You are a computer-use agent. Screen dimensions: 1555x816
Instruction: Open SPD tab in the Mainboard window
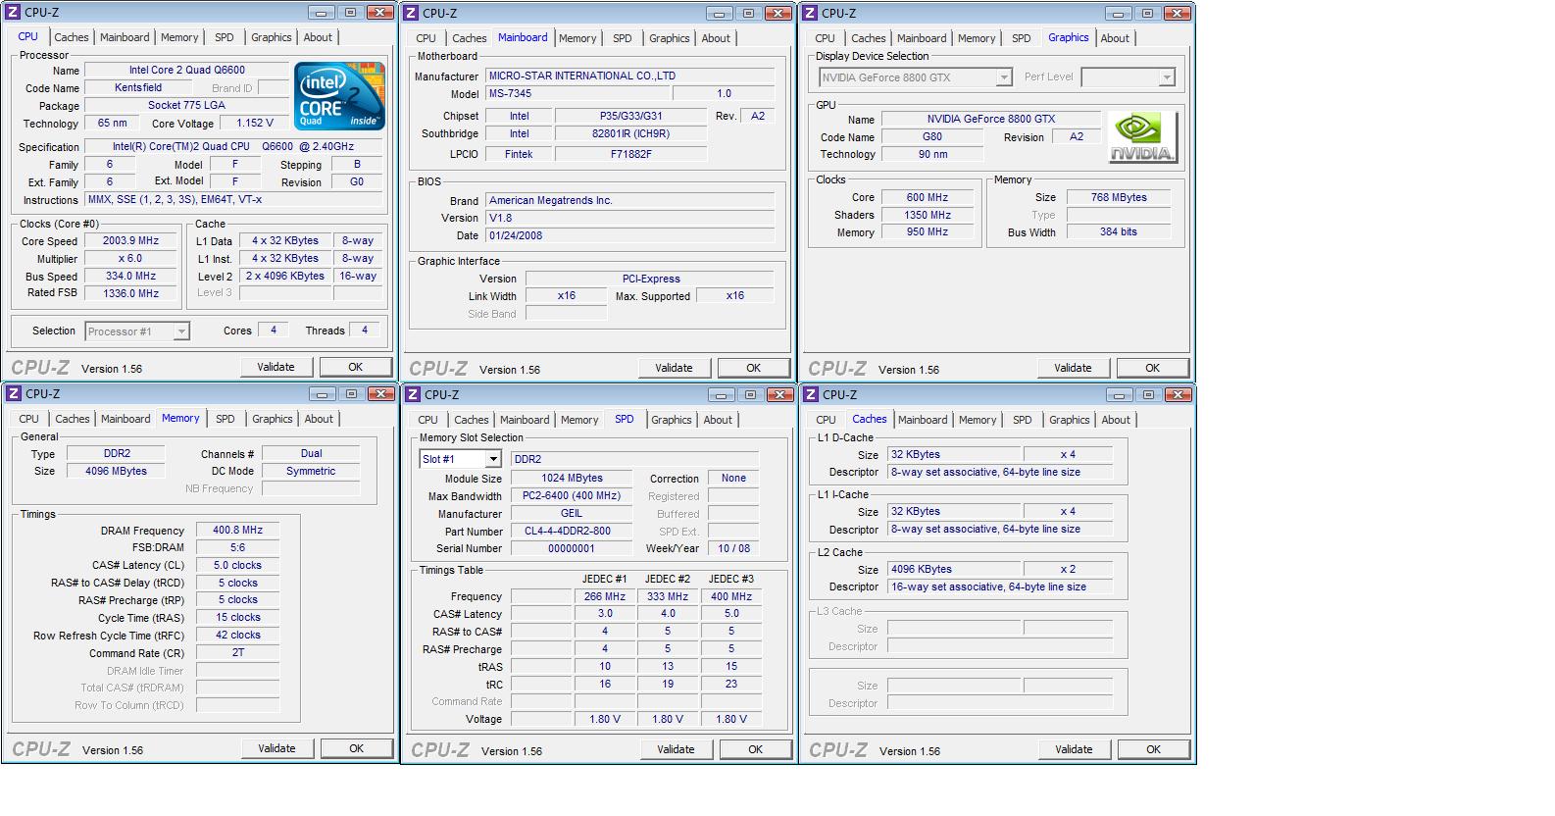(x=623, y=38)
